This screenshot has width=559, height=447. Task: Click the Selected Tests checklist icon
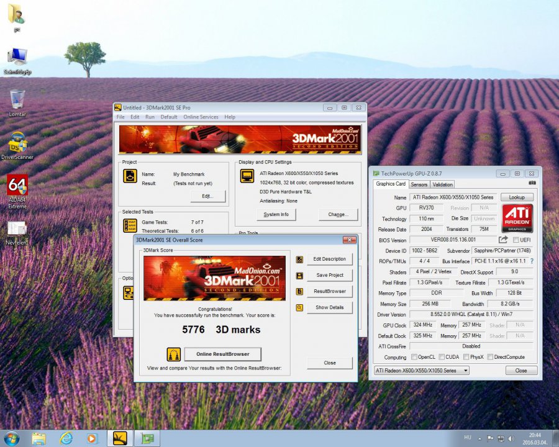click(130, 225)
